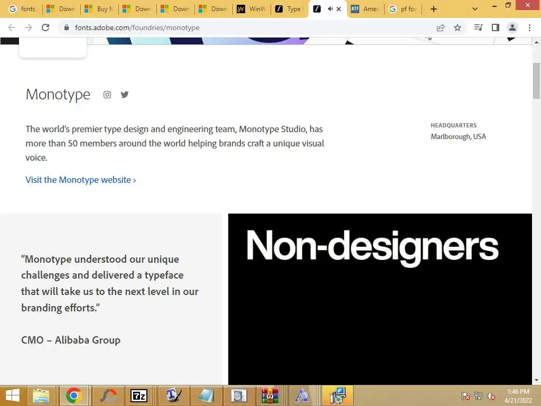Open the notepad app icon in the taskbar
541x406 pixels.
point(206,395)
